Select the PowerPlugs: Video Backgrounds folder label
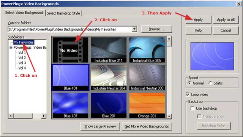This screenshot has height=137, width=243. (30, 48)
